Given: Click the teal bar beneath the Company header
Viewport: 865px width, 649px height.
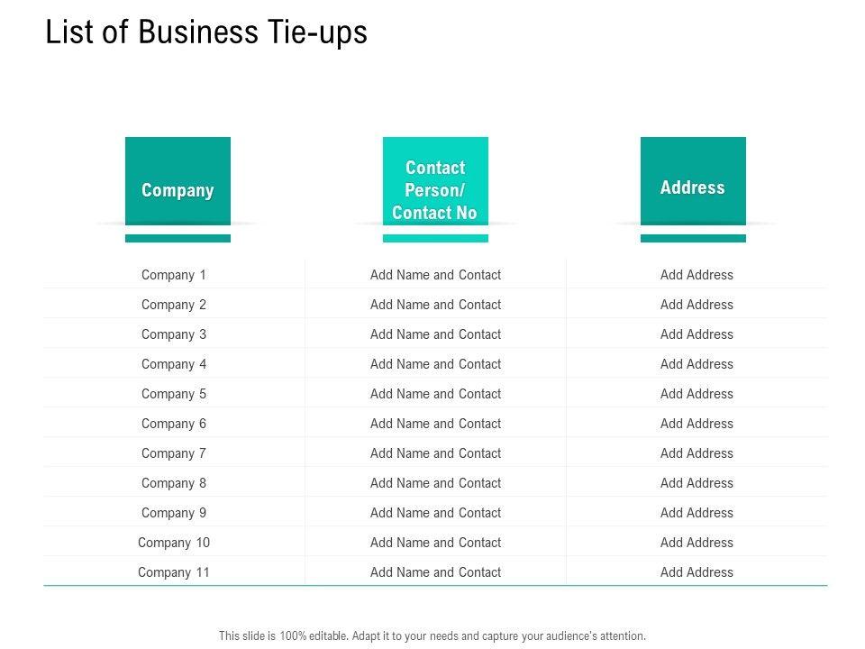Looking at the screenshot, I should pyautogui.click(x=178, y=239).
